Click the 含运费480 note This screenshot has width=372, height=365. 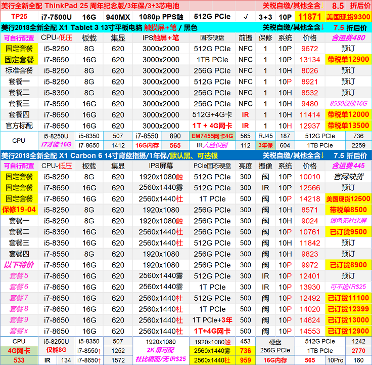(x=348, y=38)
